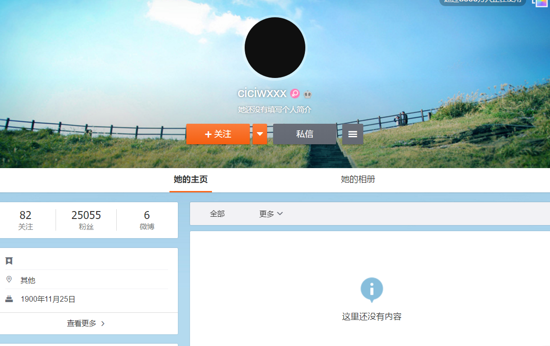Click the blue info bubble icon
This screenshot has height=346, width=550.
coord(372,290)
